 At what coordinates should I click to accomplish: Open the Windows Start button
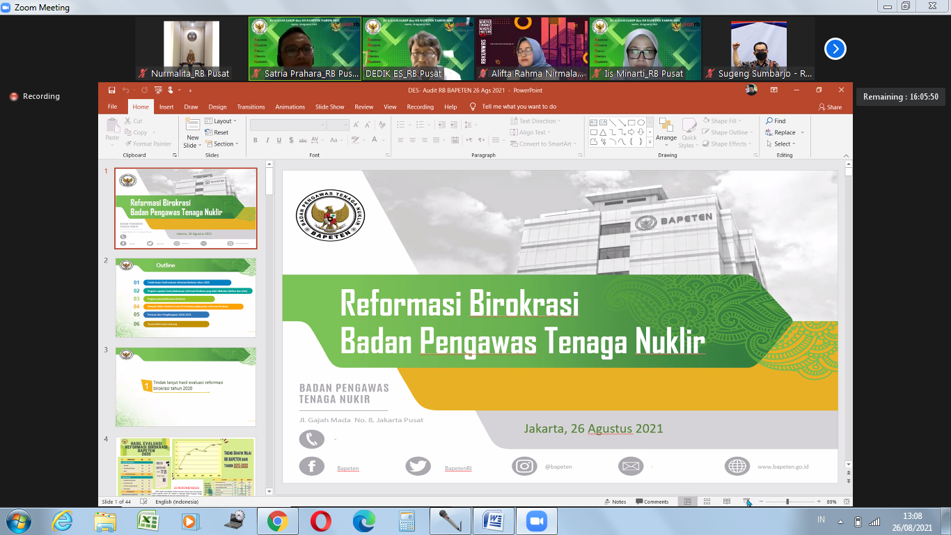point(18,520)
